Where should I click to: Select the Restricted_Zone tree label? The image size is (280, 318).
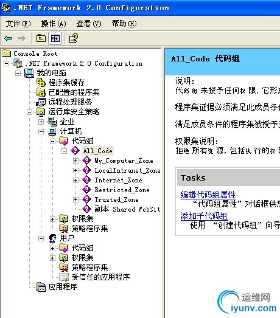[x=122, y=190]
